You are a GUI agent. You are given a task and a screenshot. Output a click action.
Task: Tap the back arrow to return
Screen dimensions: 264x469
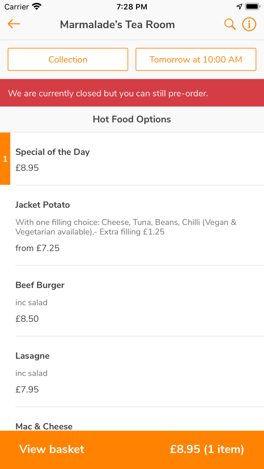[14, 24]
